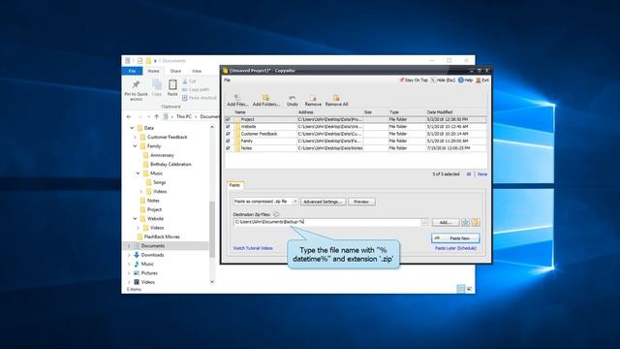Click Cut in Explorer clipboard group
This screenshot has width=620, height=349.
click(189, 81)
